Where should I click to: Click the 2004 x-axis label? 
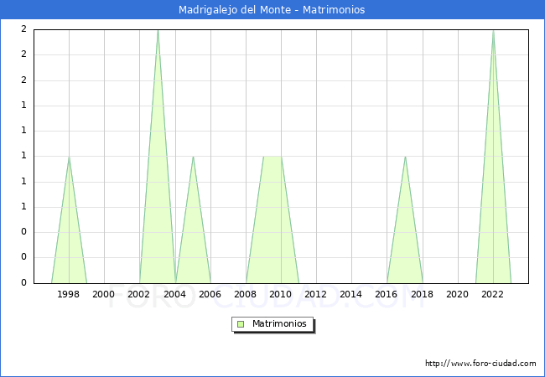(x=175, y=294)
